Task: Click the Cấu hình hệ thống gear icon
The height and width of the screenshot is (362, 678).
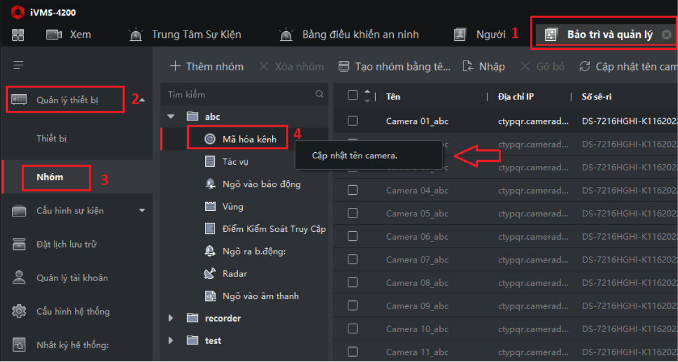Action: [x=19, y=311]
